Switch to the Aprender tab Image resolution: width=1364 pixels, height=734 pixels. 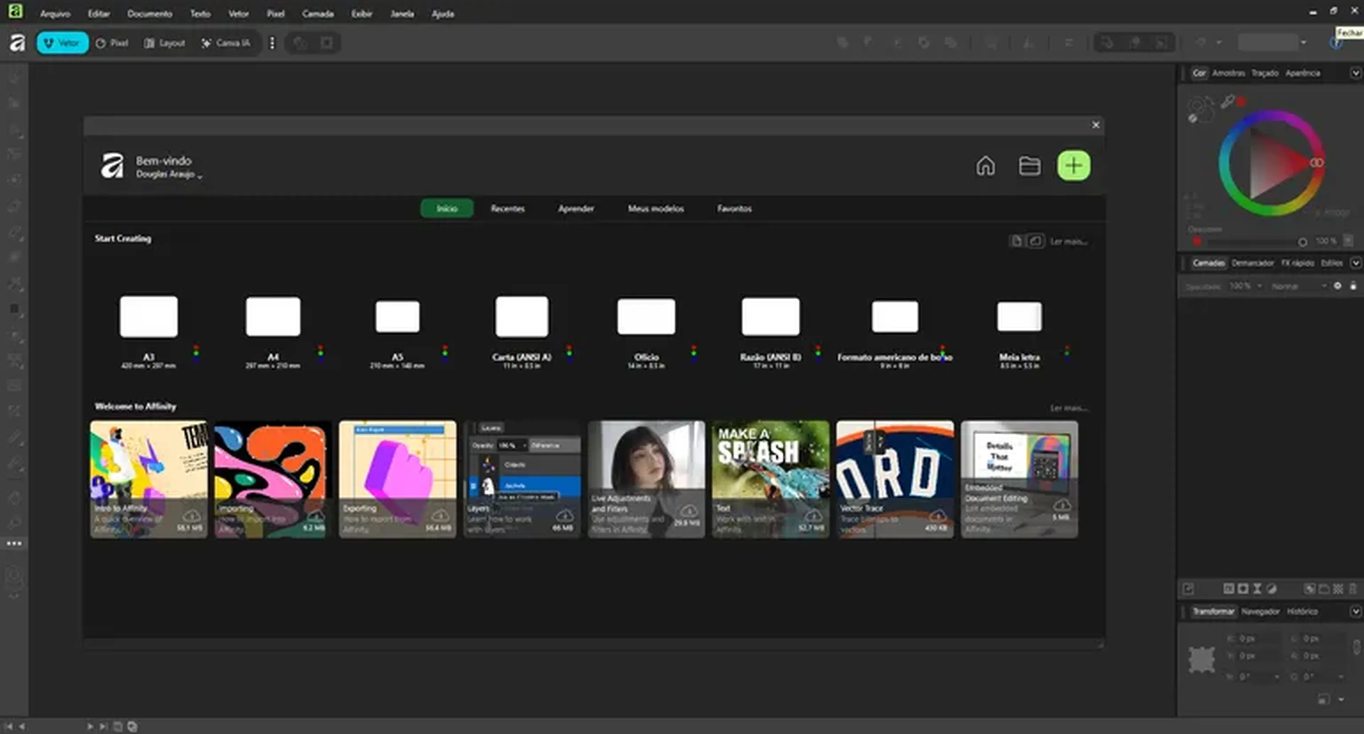[575, 208]
